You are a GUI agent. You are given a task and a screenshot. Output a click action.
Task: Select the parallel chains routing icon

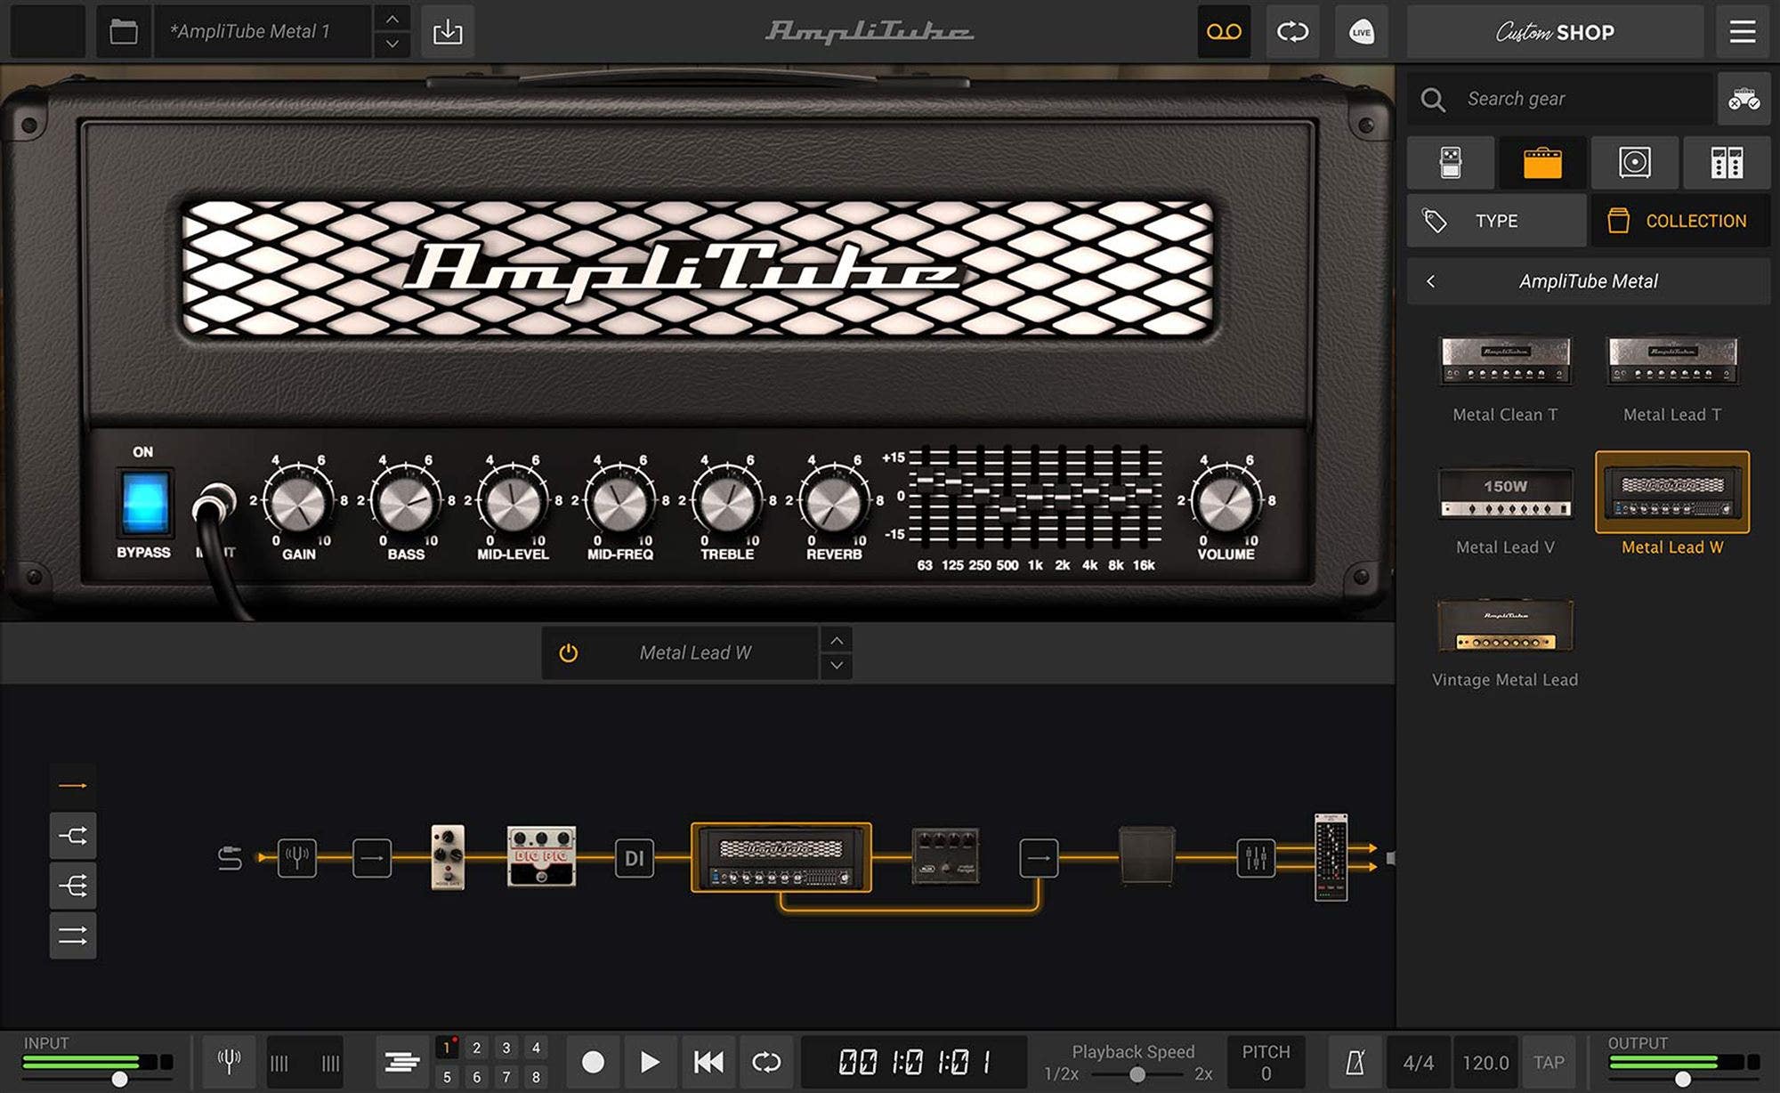click(x=73, y=935)
